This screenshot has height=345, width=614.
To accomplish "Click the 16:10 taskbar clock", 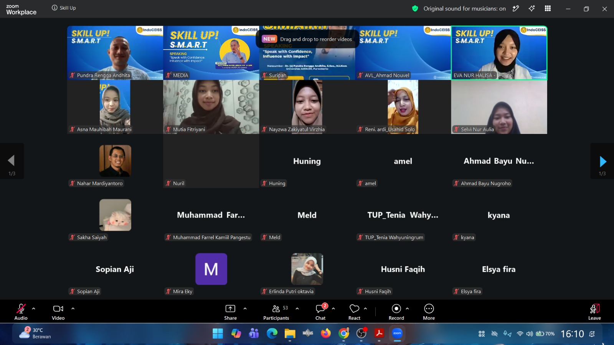I will pyautogui.click(x=572, y=334).
